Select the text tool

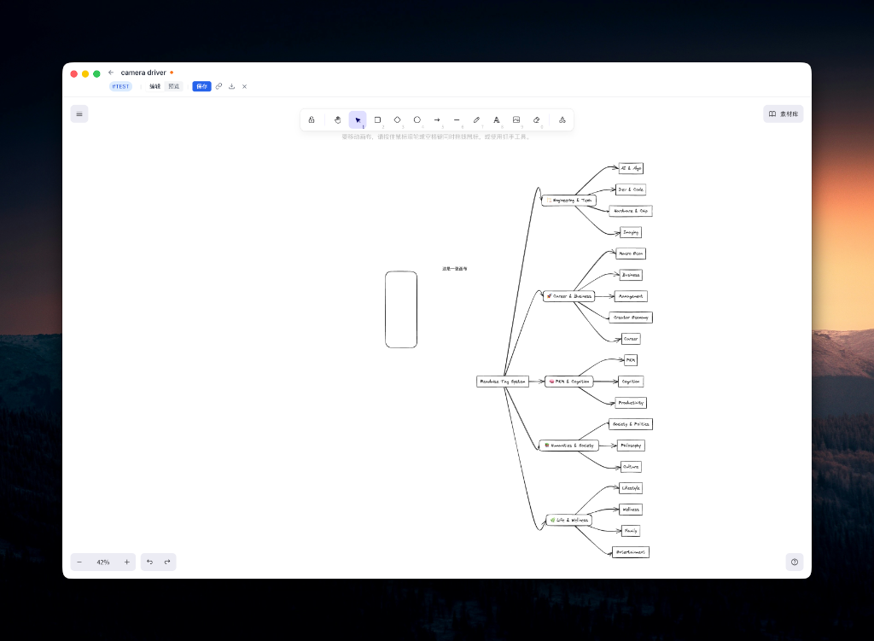point(497,119)
